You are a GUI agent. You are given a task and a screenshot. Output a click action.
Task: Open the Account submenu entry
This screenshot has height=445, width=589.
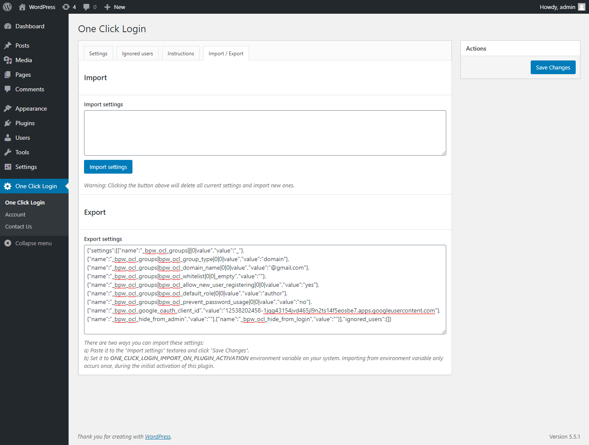pos(15,214)
